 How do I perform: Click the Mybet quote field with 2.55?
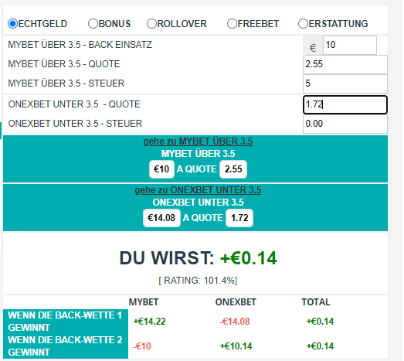tap(345, 64)
